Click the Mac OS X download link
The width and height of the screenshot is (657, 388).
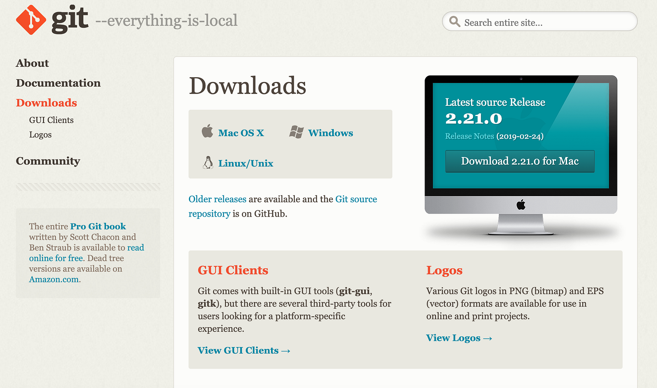241,133
